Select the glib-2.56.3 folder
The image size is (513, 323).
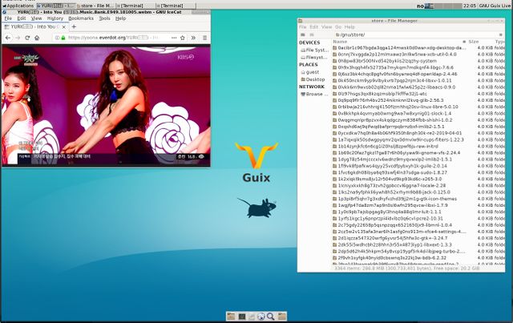[418, 100]
